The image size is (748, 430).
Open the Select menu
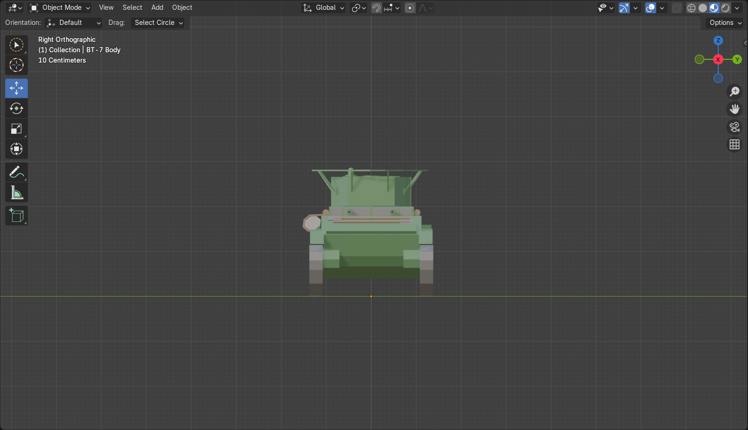pyautogui.click(x=132, y=8)
